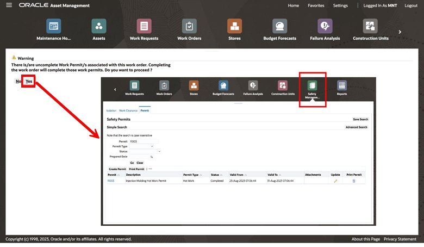Click Print Permit icon in permit 11003 row
Screen dimensions: 424x247
(x=354, y=181)
